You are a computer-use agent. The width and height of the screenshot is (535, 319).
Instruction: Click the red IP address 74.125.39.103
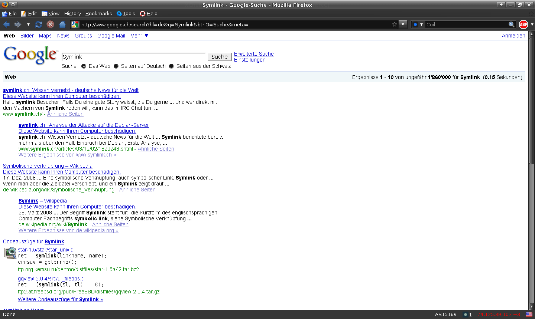(495, 315)
